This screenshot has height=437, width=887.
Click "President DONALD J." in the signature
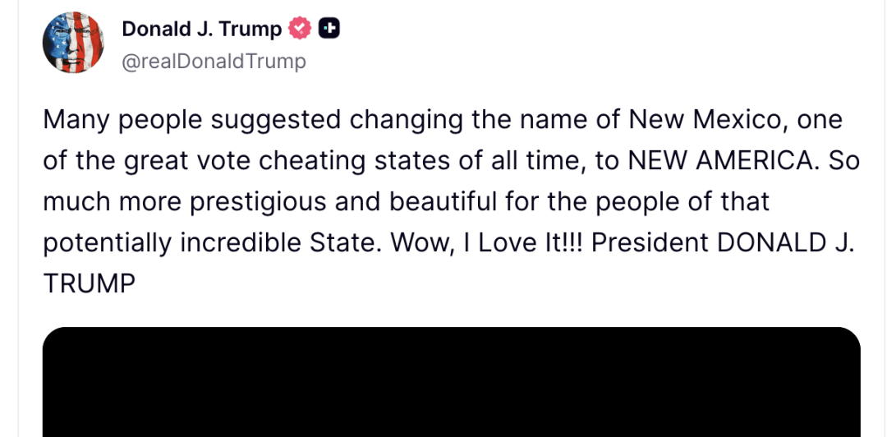(x=723, y=243)
